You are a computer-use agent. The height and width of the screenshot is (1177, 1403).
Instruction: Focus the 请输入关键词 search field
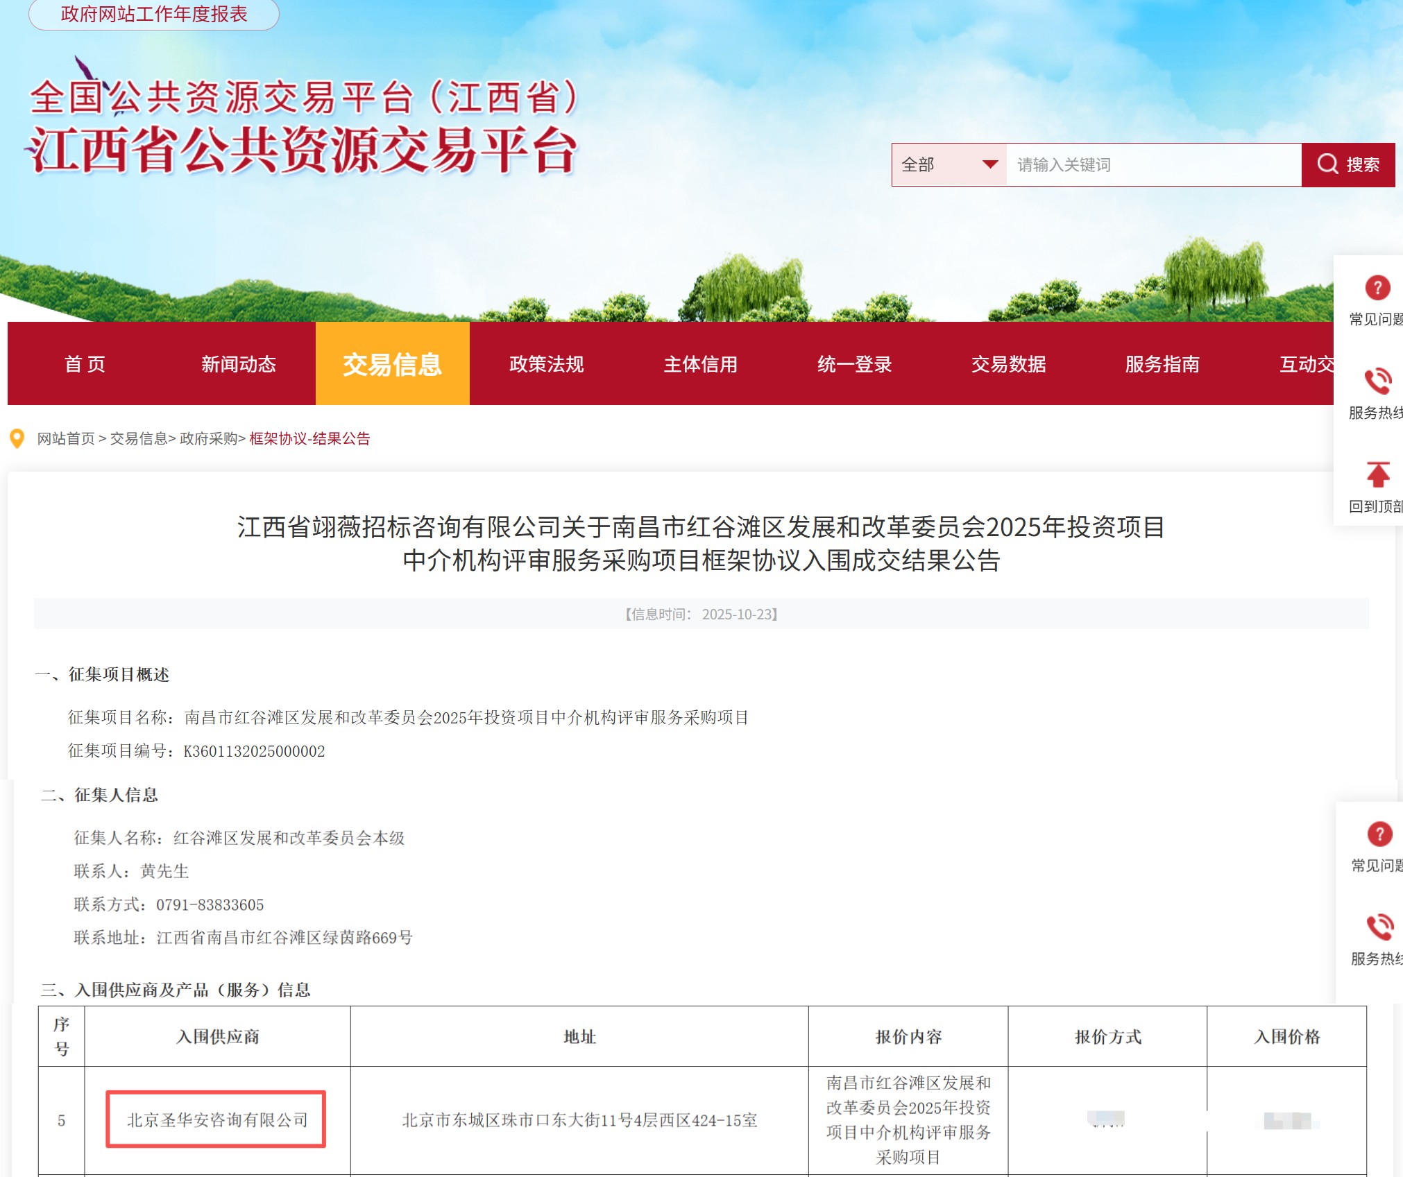tap(1152, 165)
